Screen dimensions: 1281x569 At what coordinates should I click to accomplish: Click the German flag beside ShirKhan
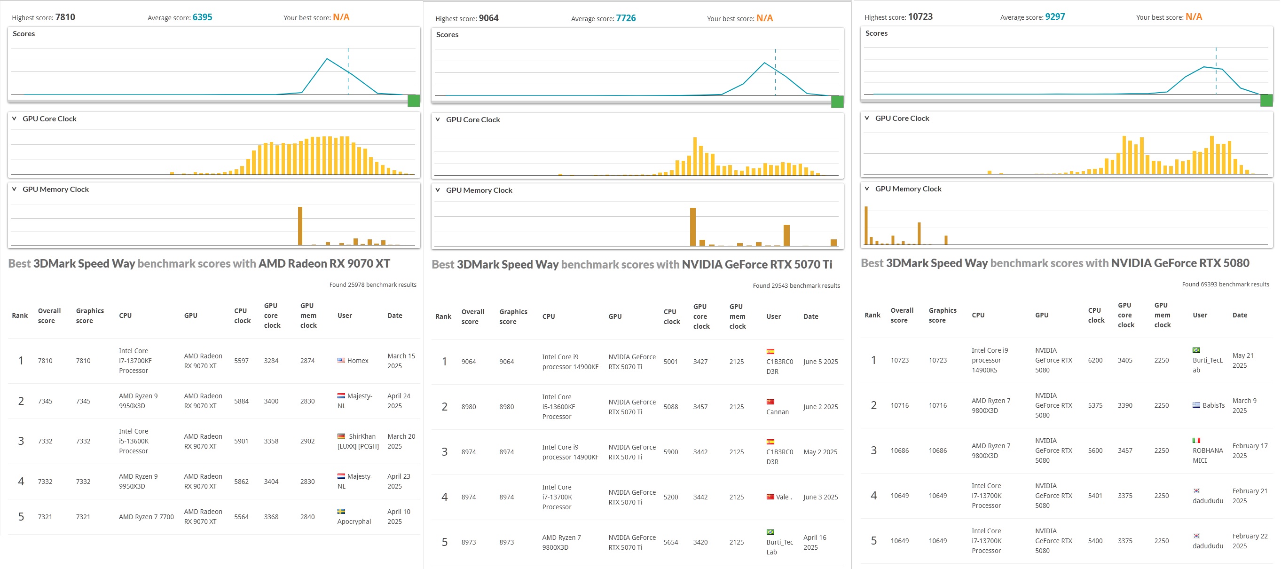coord(341,436)
